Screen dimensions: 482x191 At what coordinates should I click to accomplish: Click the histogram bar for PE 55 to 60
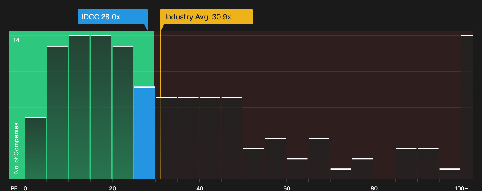[275, 158]
